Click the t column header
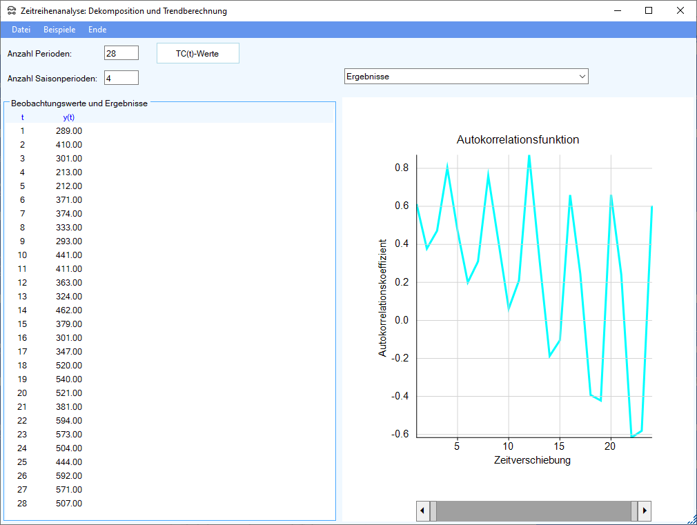This screenshot has height=525, width=697. pos(22,117)
